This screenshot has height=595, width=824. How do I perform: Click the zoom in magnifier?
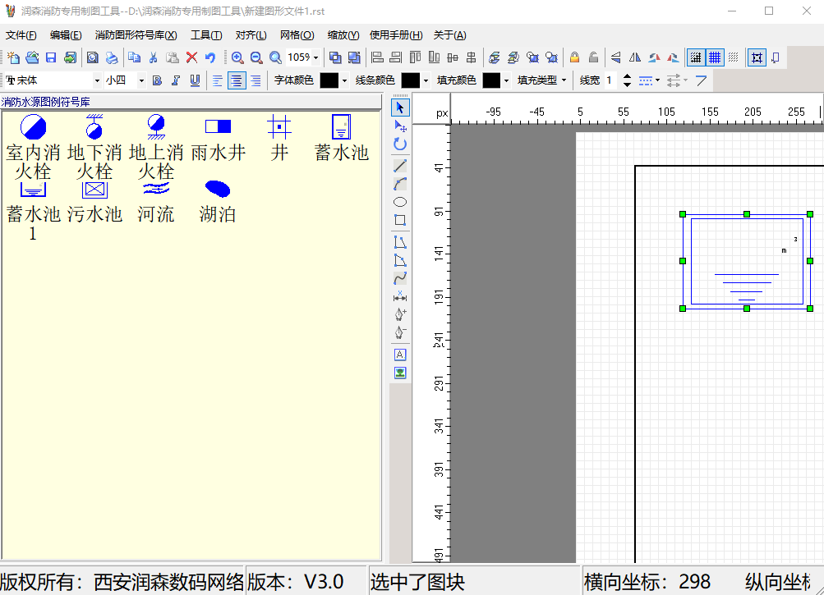pos(237,57)
